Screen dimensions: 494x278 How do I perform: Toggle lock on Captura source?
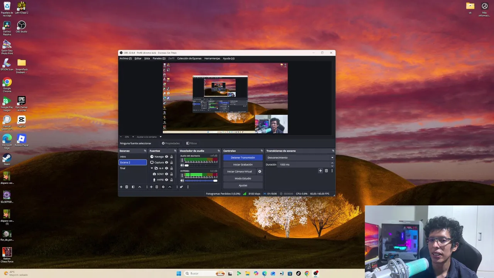[172, 163]
